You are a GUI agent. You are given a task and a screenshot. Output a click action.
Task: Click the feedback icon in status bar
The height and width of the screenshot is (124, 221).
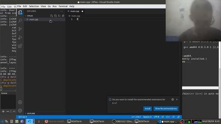click(x=173, y=117)
